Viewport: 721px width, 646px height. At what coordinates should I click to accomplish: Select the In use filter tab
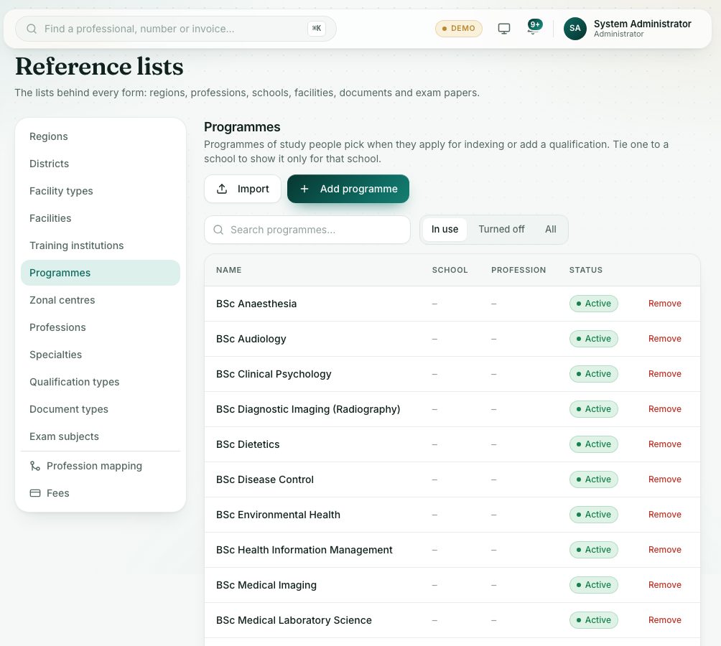[445, 229]
